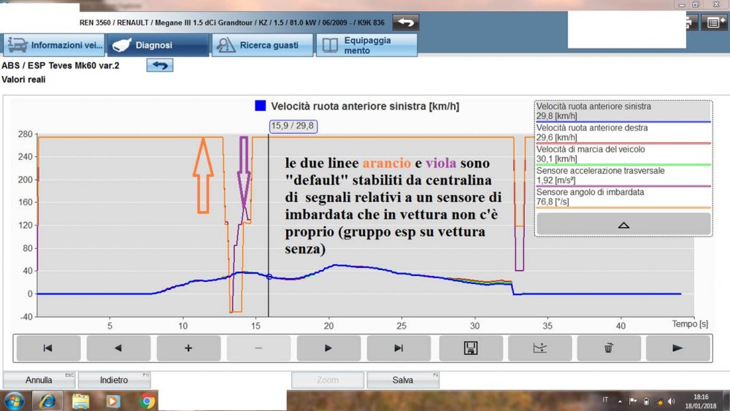Open Chrome from the Windows taskbar
Screen dimensions: 730x411
147,401
